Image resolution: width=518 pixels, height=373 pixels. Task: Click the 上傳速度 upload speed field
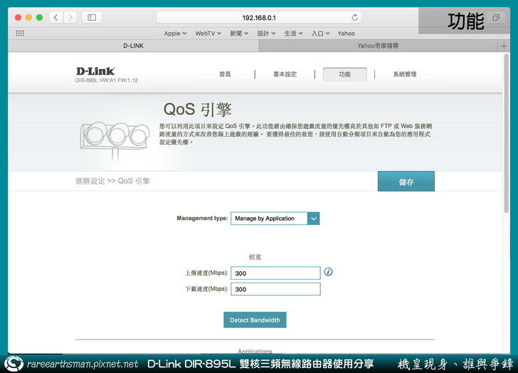[275, 273]
